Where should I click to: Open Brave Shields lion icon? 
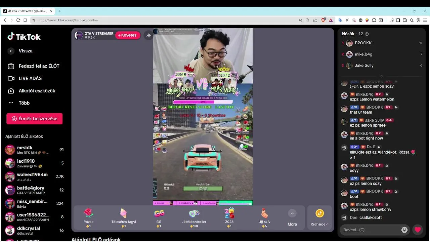pyautogui.click(x=324, y=20)
